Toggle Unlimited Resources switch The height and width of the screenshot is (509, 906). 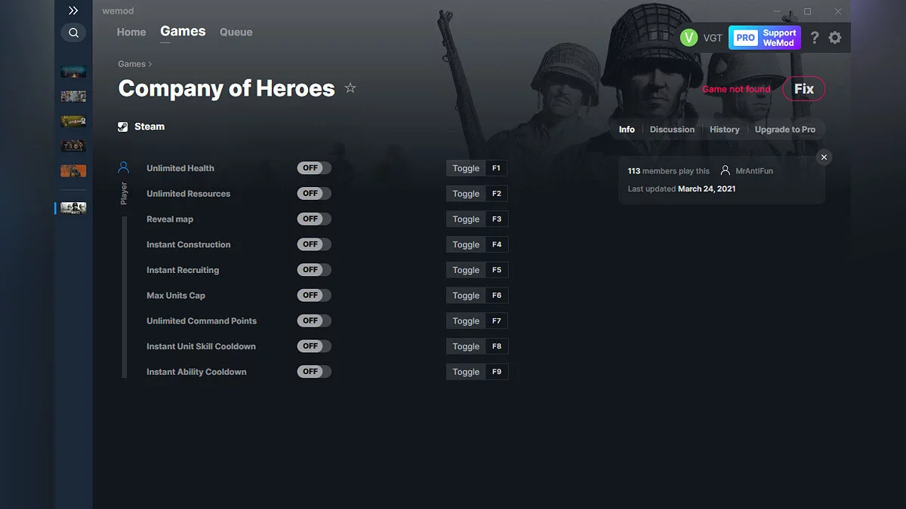tap(314, 193)
